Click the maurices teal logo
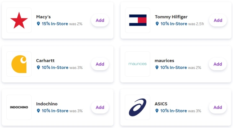 pos(137,64)
